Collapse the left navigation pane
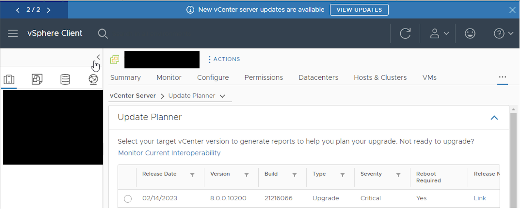 (x=98, y=57)
